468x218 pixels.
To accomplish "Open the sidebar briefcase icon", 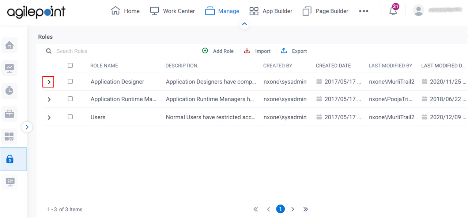I will 10,114.
